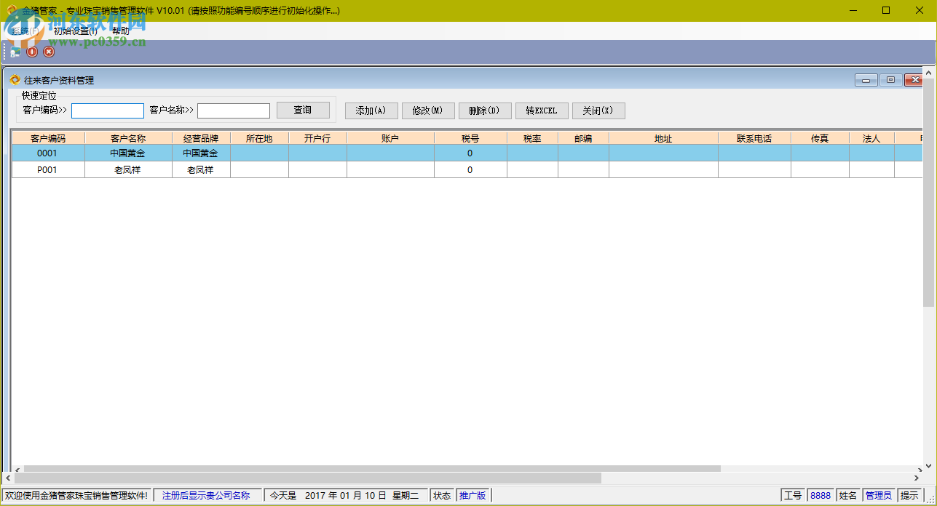
Task: Click the 中国黄金 customer name cell
Action: (x=128, y=153)
